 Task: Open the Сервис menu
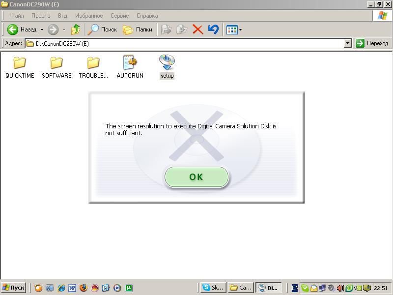[119, 16]
